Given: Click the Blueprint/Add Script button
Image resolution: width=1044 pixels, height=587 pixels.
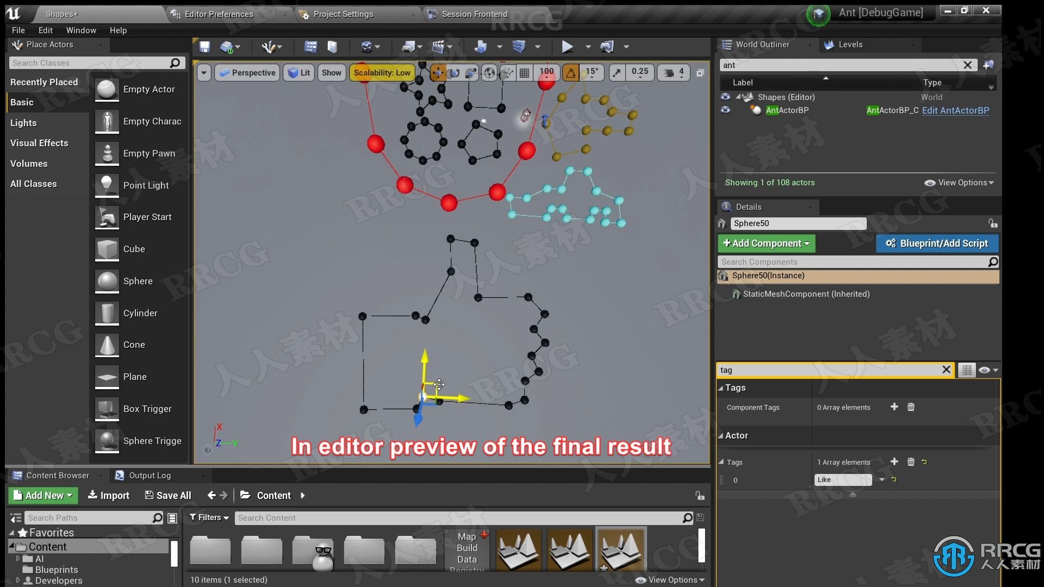Looking at the screenshot, I should point(937,243).
